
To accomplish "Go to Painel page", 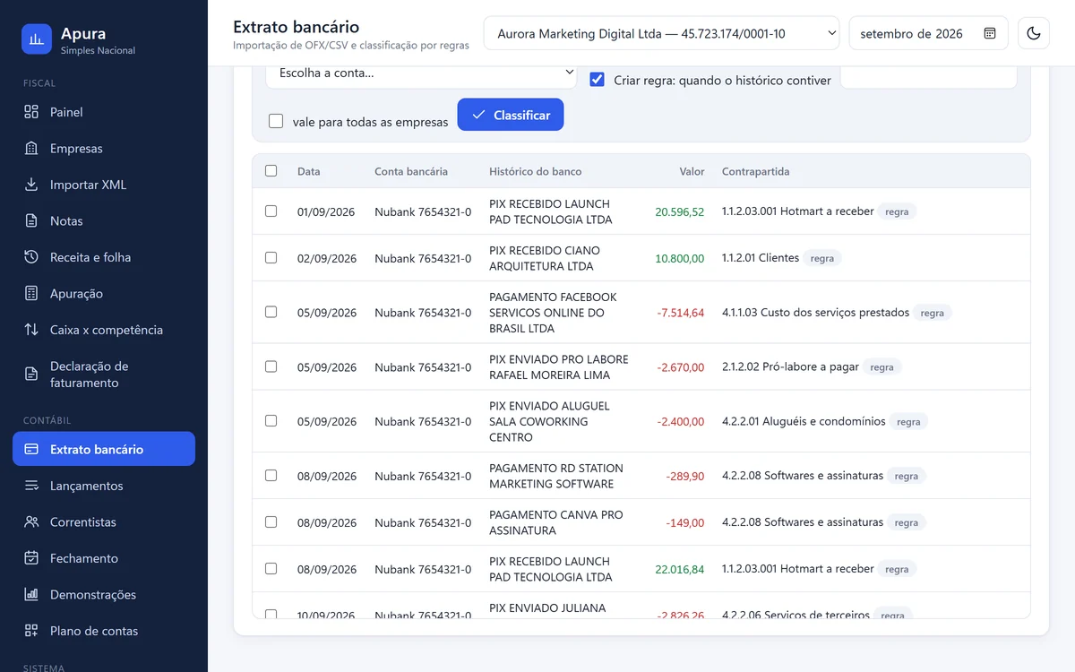I will (x=104, y=112).
